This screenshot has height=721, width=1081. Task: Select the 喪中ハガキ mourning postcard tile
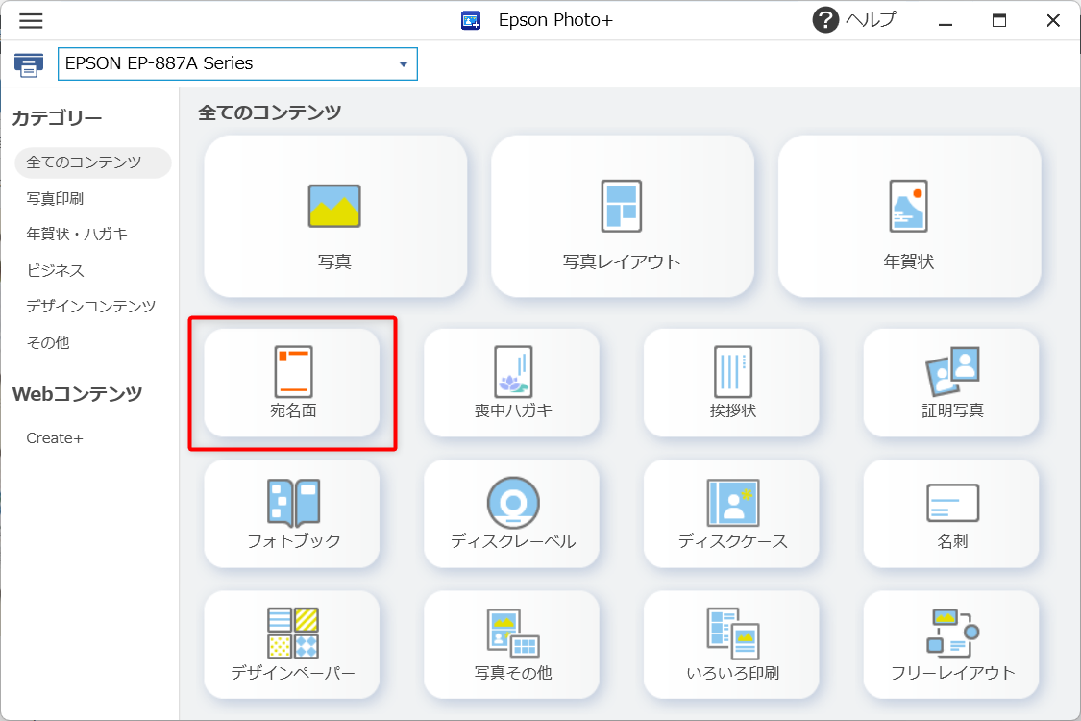(x=511, y=383)
